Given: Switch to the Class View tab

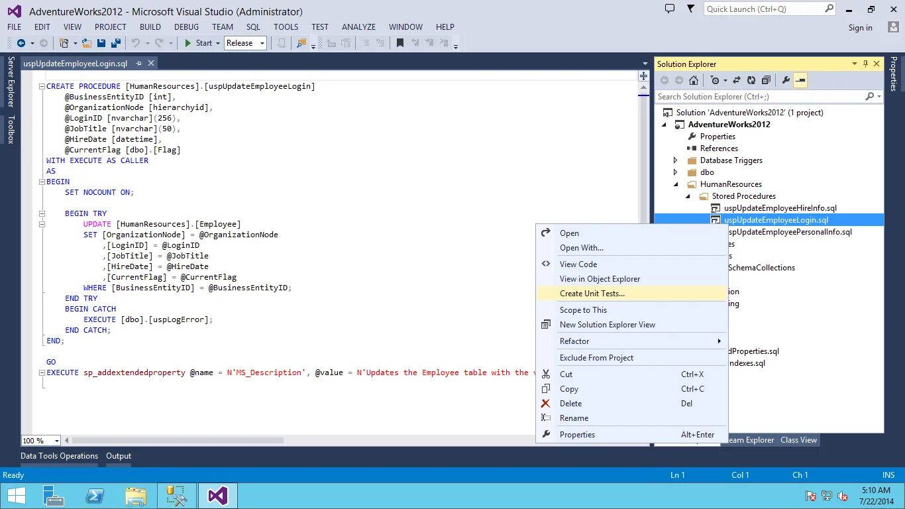Looking at the screenshot, I should click(798, 440).
